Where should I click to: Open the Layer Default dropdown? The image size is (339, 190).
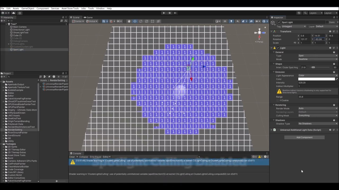[x=327, y=26]
